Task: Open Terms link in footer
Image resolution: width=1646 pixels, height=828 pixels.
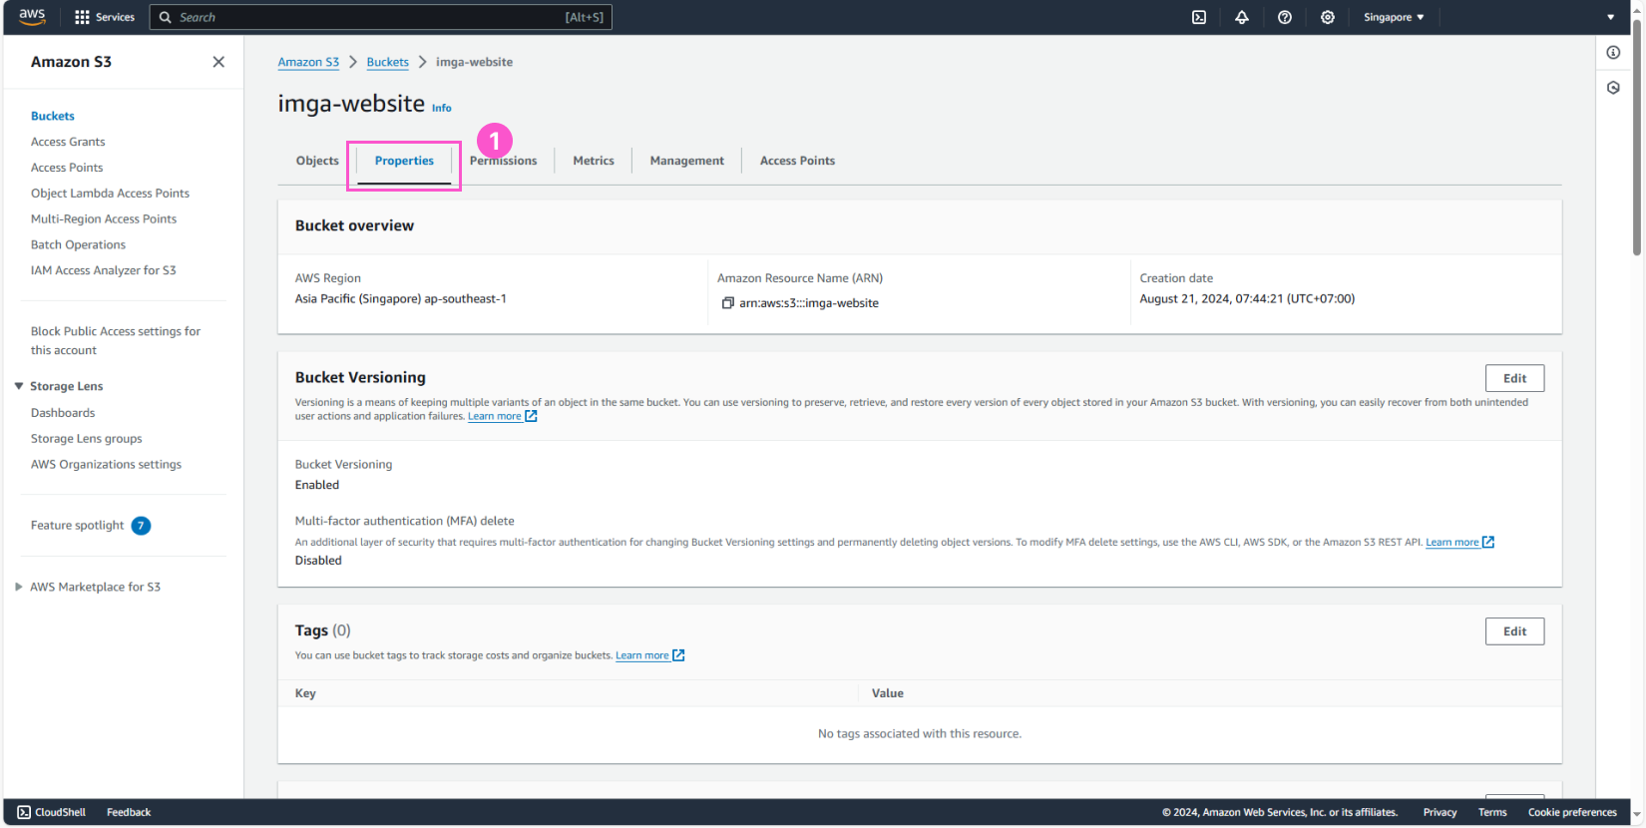Action: point(1492,812)
